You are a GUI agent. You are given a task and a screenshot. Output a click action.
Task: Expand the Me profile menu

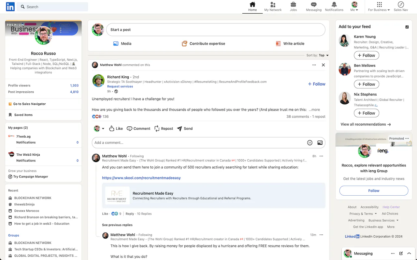pos(354,7)
